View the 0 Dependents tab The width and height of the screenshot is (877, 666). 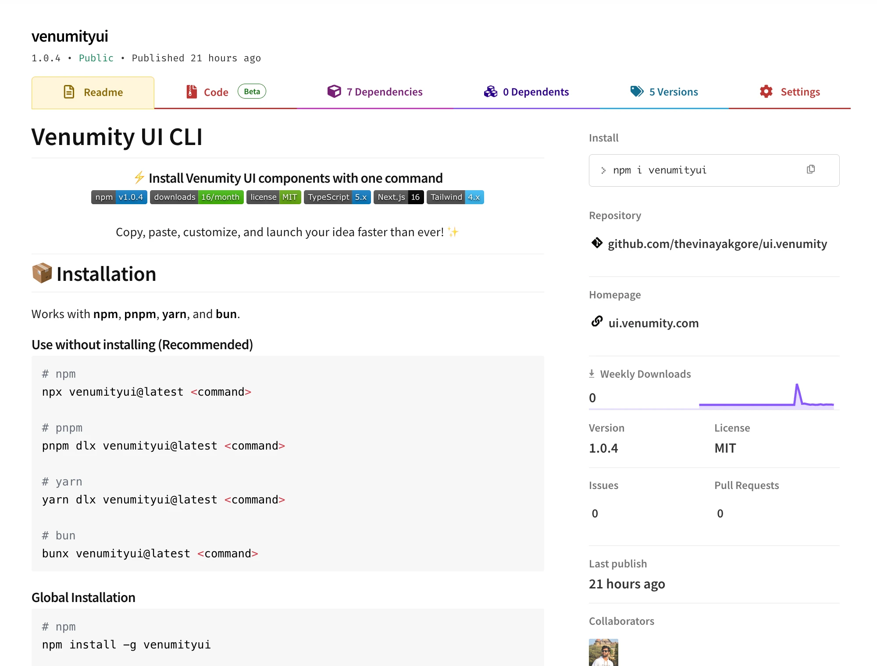[526, 92]
